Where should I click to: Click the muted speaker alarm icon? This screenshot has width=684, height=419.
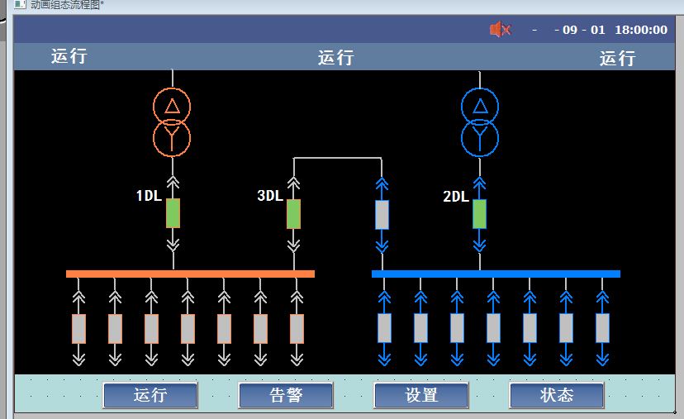500,30
